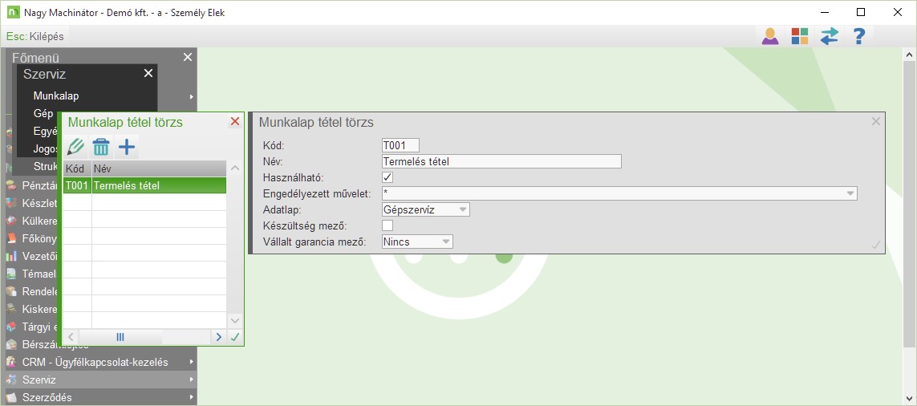Click the blue swap arrows icon

tap(829, 36)
